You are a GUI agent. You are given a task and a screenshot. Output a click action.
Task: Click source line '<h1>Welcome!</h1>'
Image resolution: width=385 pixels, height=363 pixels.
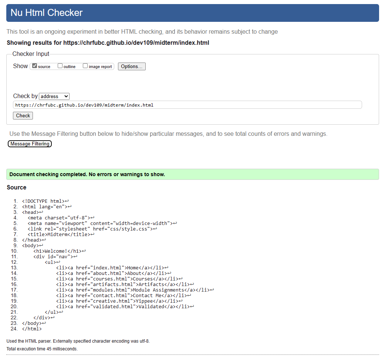coord(60,251)
